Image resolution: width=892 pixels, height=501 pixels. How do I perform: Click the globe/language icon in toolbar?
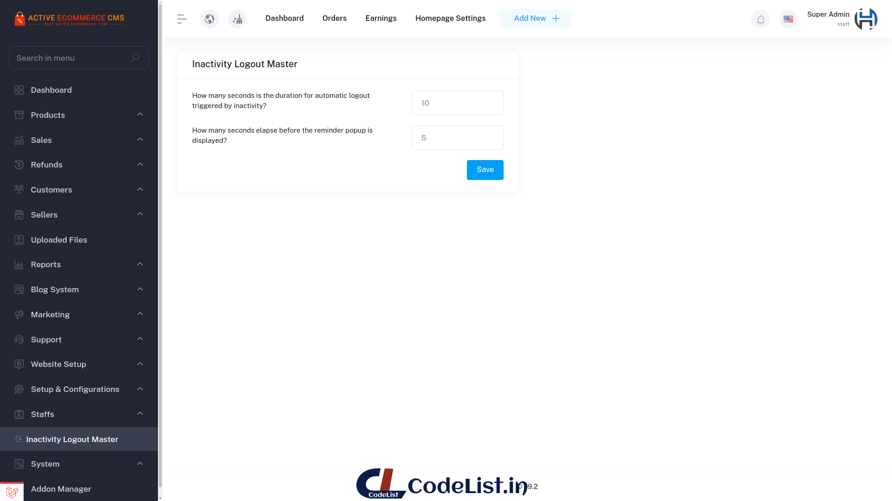pos(210,19)
